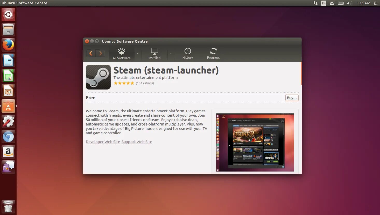The width and height of the screenshot is (380, 215).
Task: Open the system session gear menu
Action: click(x=376, y=3)
